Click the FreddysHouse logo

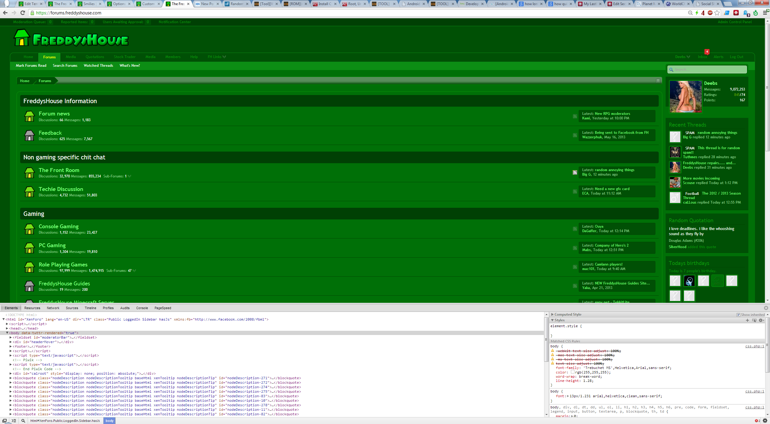point(71,38)
